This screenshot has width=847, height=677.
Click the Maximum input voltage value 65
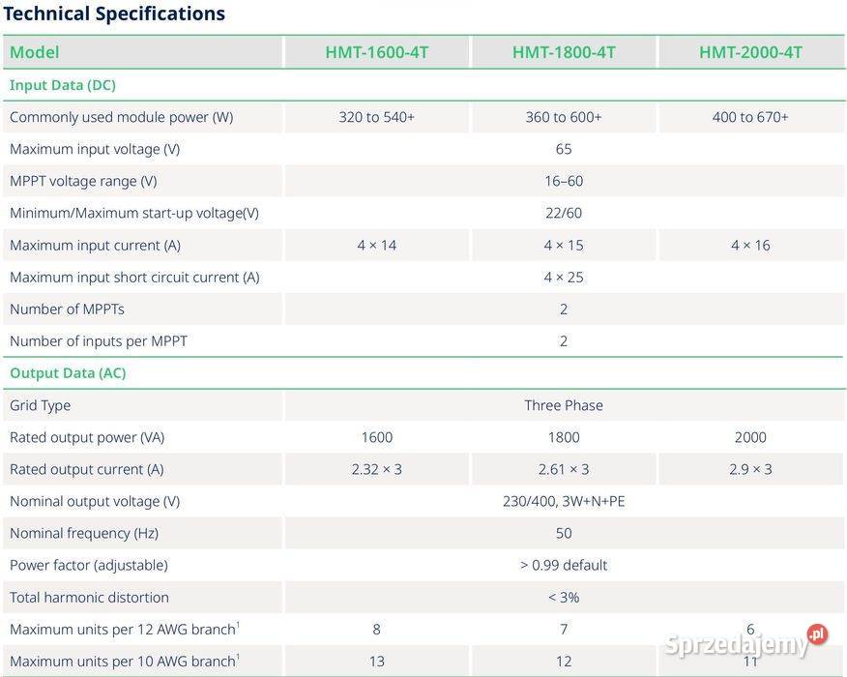click(564, 149)
